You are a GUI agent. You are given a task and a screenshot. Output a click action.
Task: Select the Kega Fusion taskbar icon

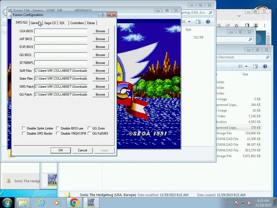click(x=91, y=203)
